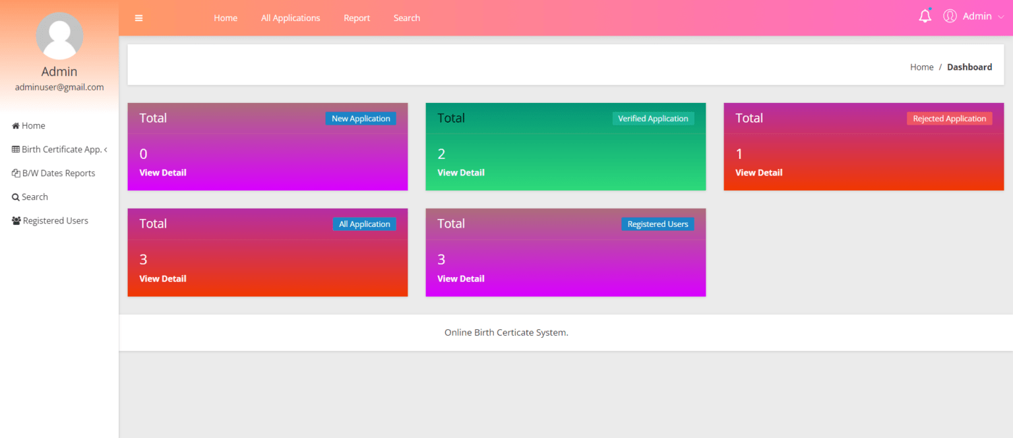1013x438 pixels.
Task: Click the Registered Users badge on the card
Action: [658, 224]
